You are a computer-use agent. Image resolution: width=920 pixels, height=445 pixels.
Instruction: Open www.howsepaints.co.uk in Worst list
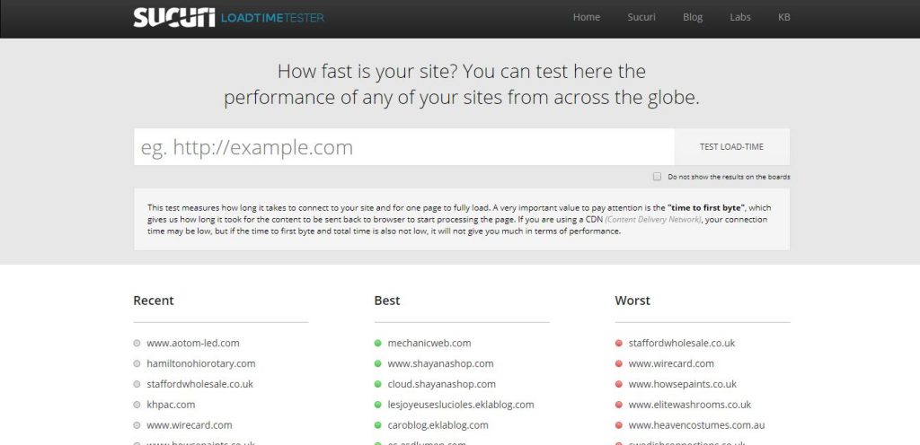683,384
